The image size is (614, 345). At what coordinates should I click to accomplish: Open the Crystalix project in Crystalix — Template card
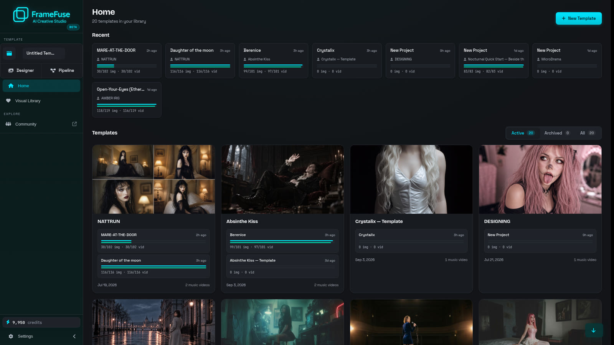[x=411, y=241]
